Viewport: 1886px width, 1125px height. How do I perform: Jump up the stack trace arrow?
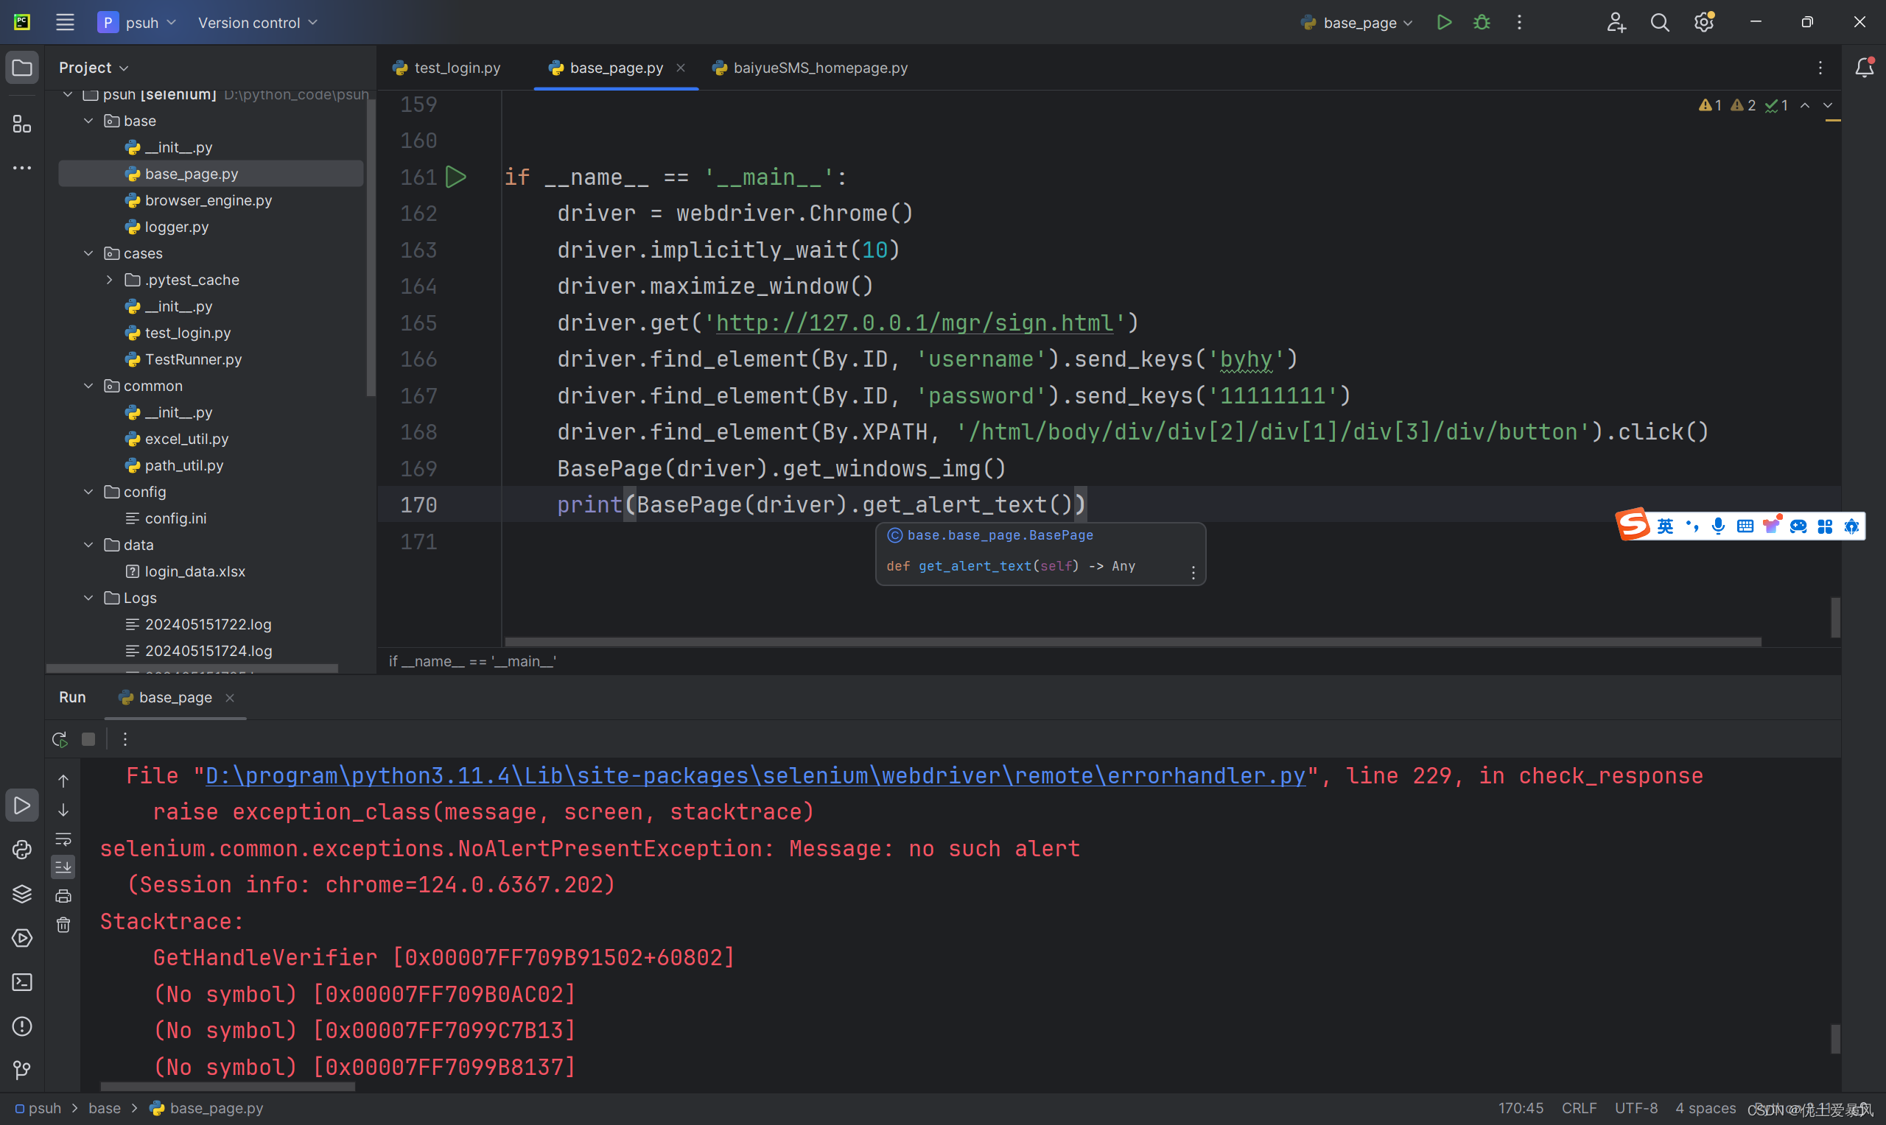(x=63, y=780)
